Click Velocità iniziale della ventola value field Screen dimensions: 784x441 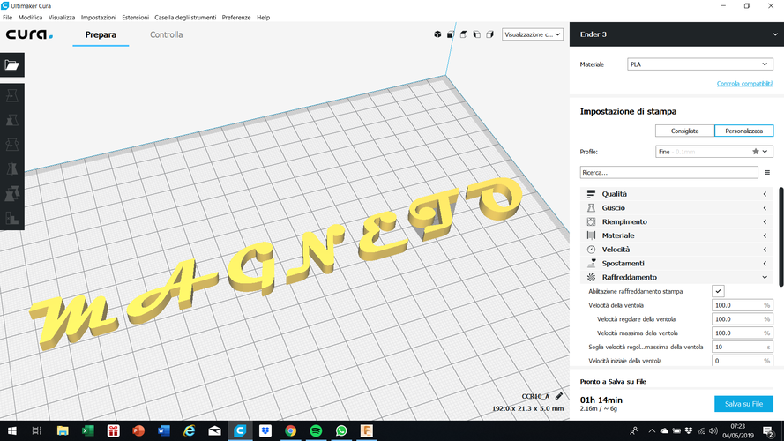(742, 361)
